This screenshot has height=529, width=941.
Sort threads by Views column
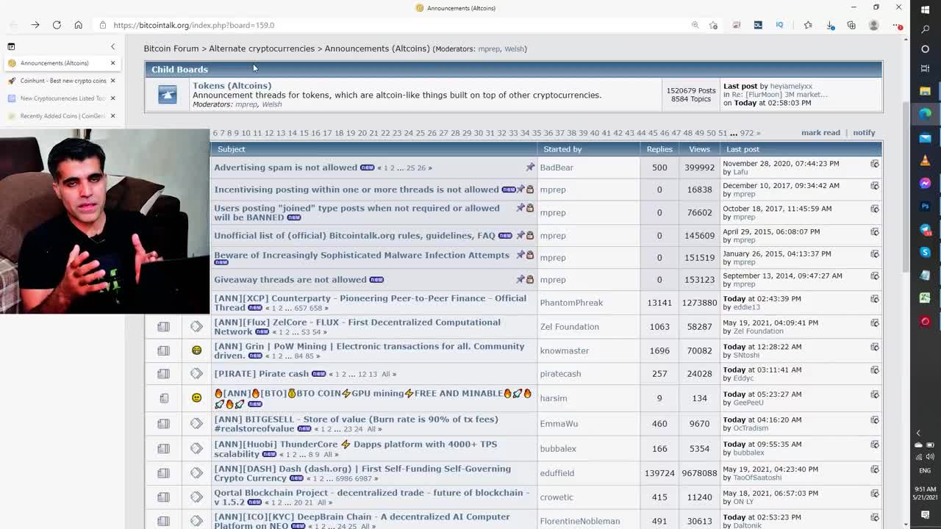699,149
